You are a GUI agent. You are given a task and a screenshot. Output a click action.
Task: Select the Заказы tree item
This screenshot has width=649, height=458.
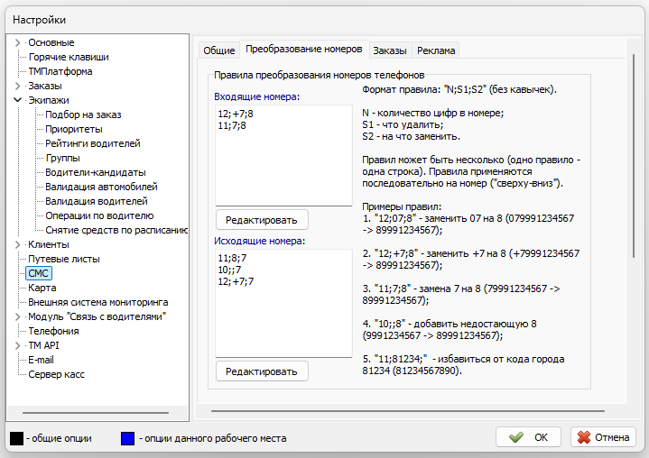[x=45, y=86]
